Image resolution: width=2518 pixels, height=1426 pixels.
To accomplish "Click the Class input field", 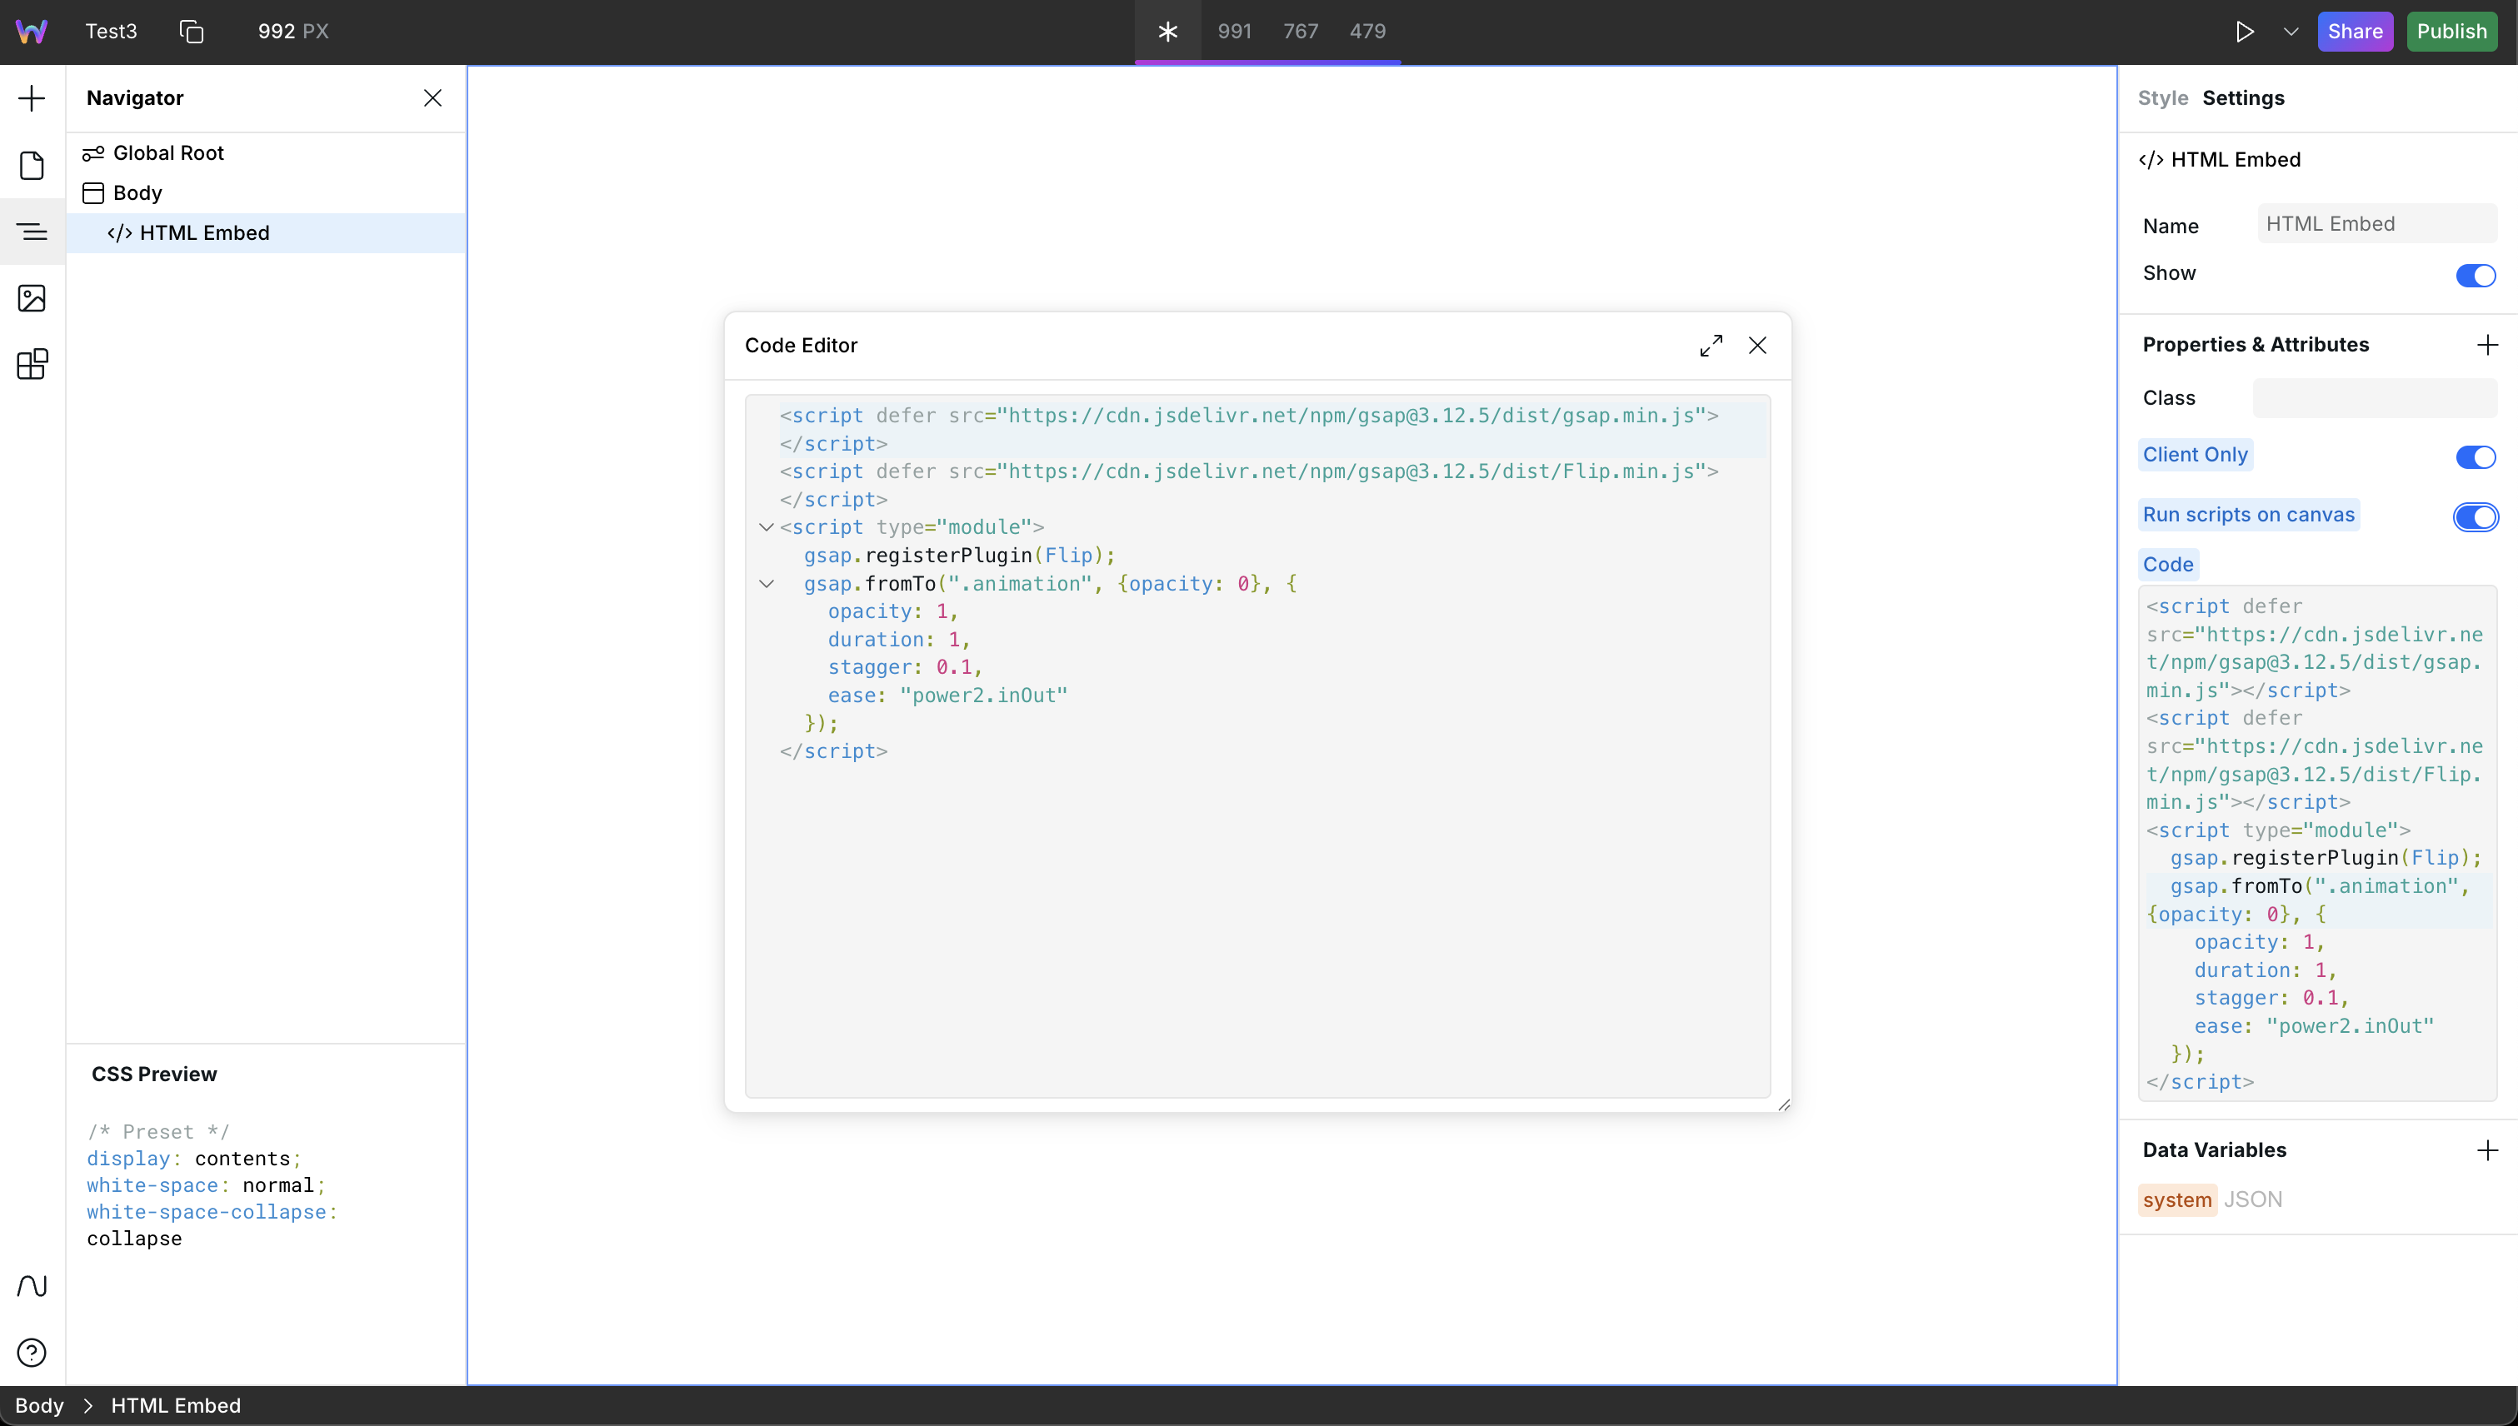I will click(x=2374, y=397).
